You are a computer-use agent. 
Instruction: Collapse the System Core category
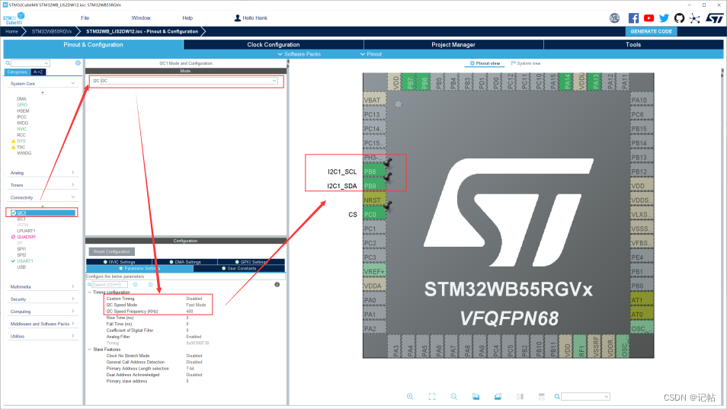[73, 83]
